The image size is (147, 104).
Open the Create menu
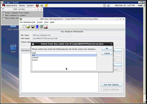pyautogui.click(x=40, y=22)
